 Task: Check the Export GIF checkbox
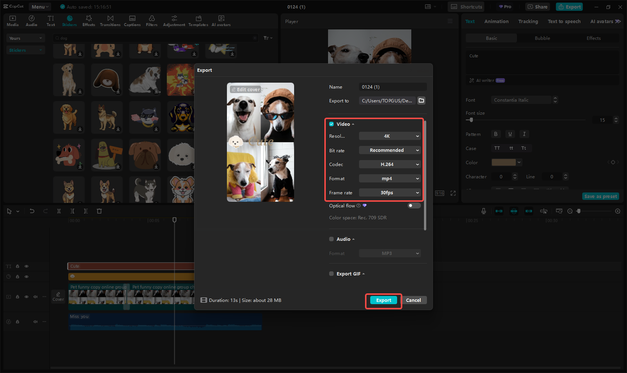(331, 274)
